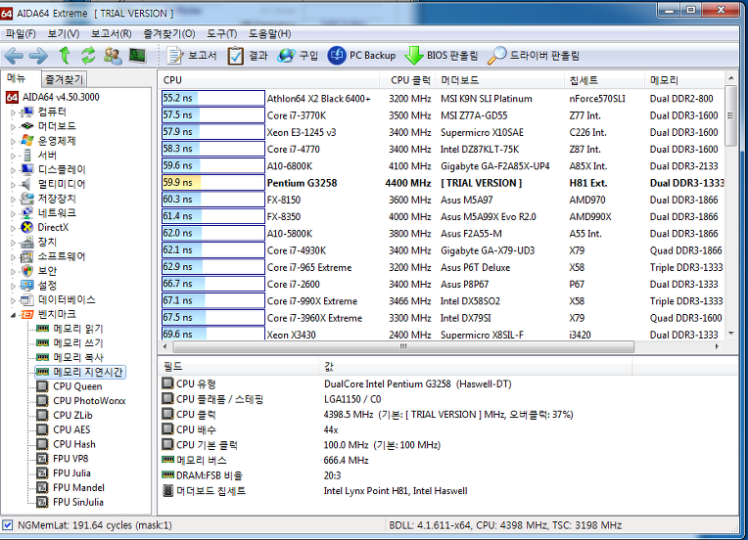Click 드라이버 판올림 driver update button
The height and width of the screenshot is (540, 748).
click(534, 56)
